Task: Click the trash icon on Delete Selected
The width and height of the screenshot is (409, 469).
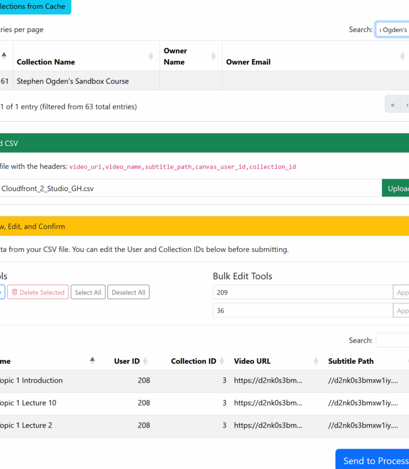Action: (x=15, y=292)
